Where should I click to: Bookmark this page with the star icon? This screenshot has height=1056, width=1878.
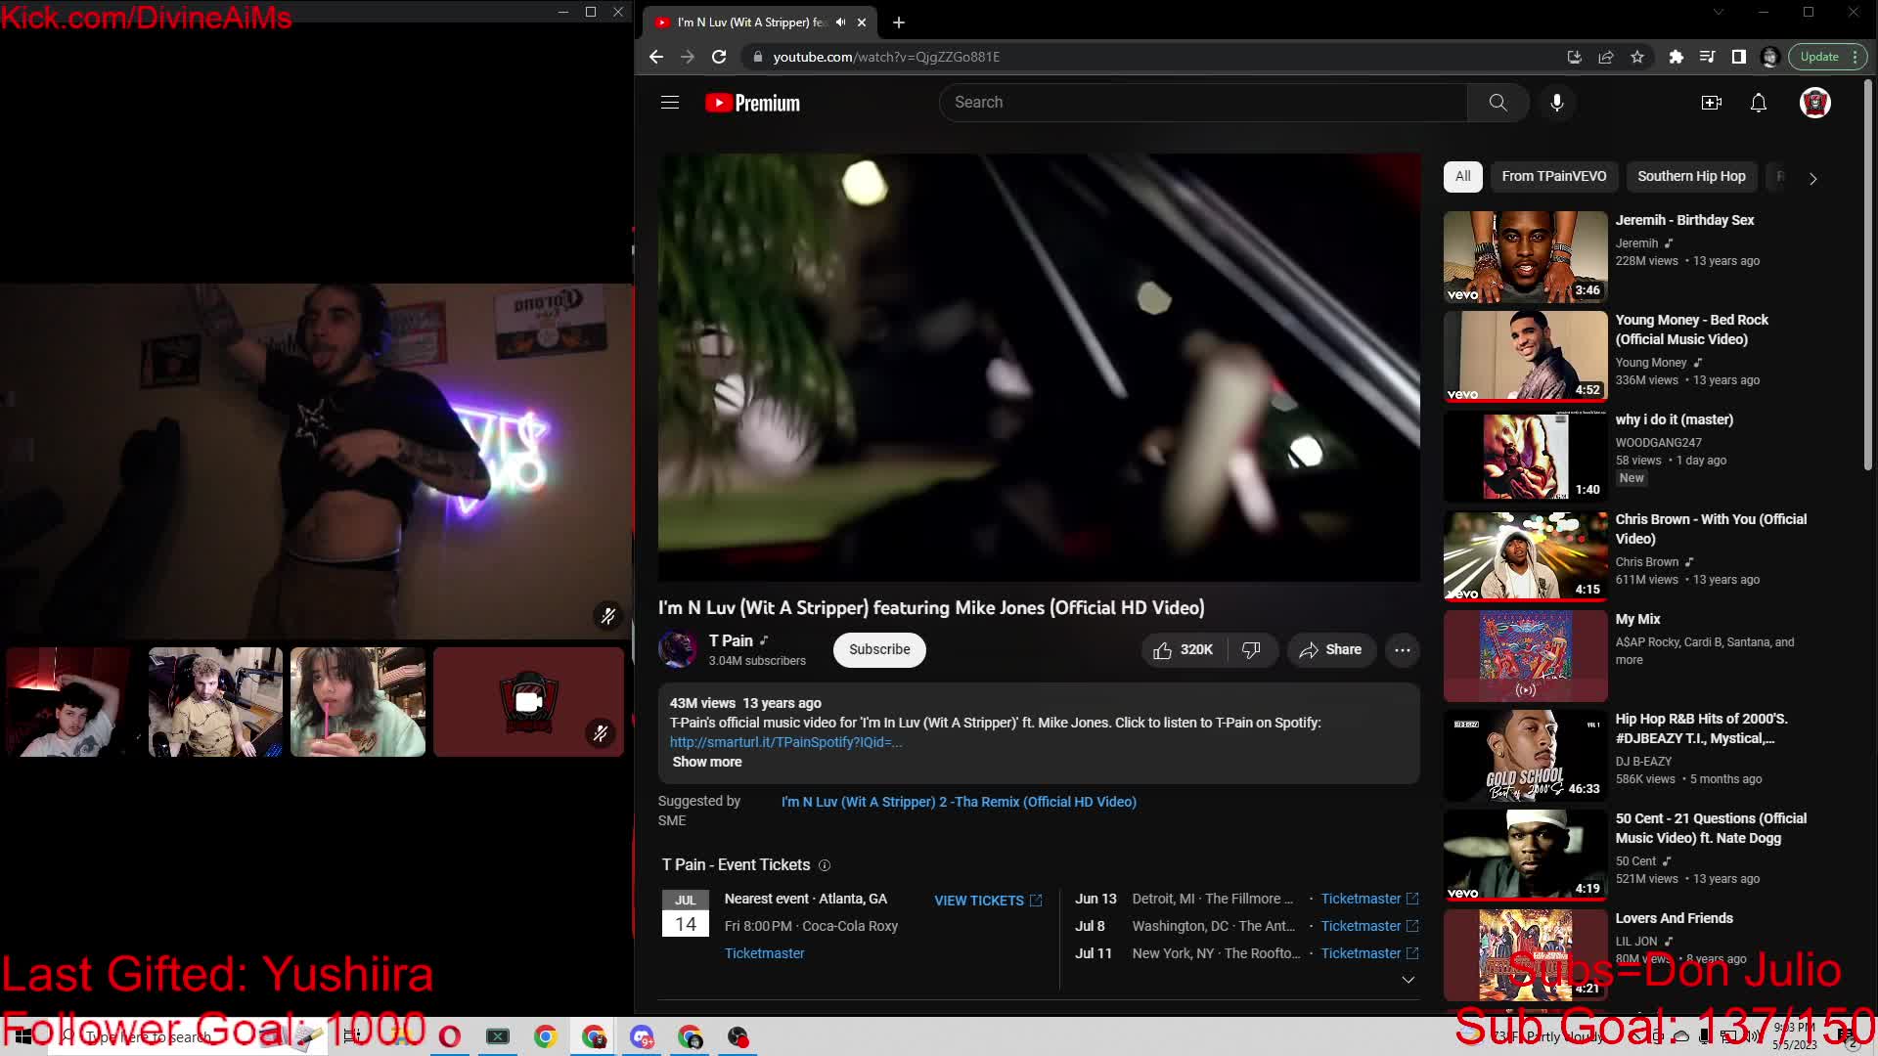[1637, 57]
